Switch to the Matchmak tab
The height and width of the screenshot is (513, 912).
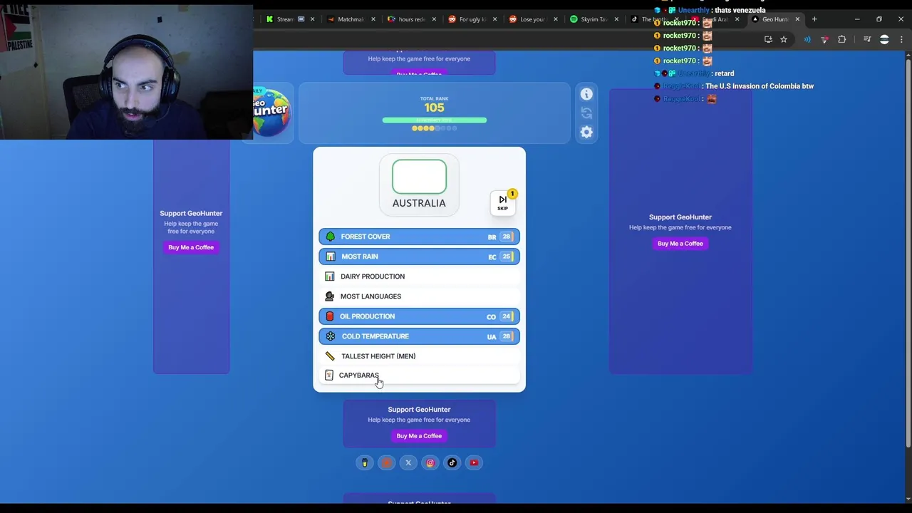pyautogui.click(x=351, y=19)
